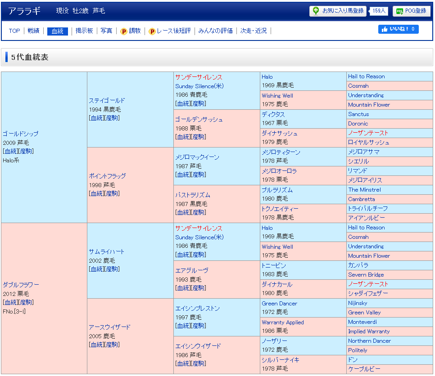The width and height of the screenshot is (435, 376).
Task: Open アースウイザード horse link
Action: pyautogui.click(x=109, y=327)
